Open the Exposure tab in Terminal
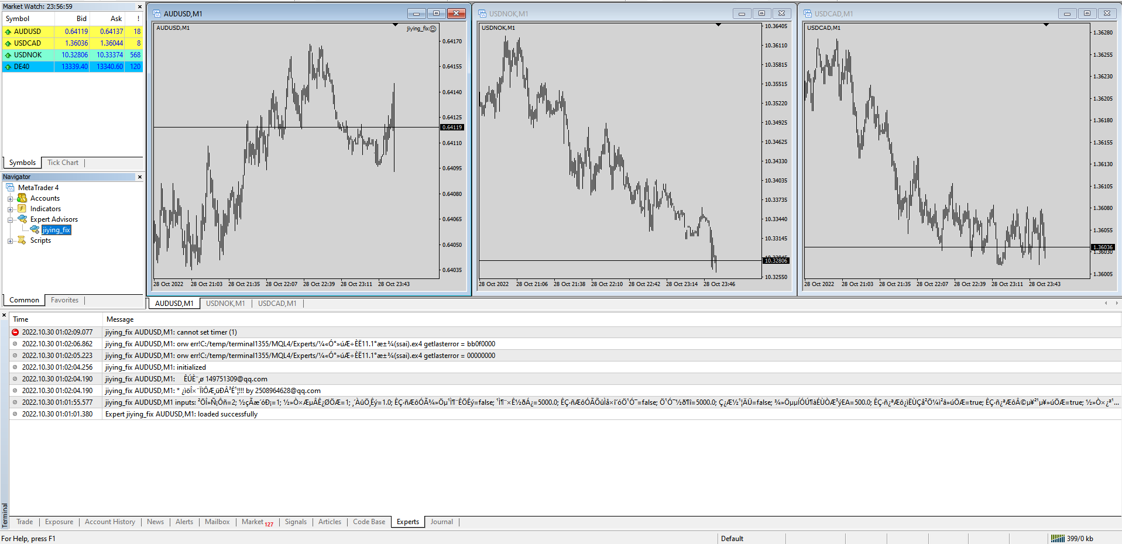1122x544 pixels. (59, 522)
